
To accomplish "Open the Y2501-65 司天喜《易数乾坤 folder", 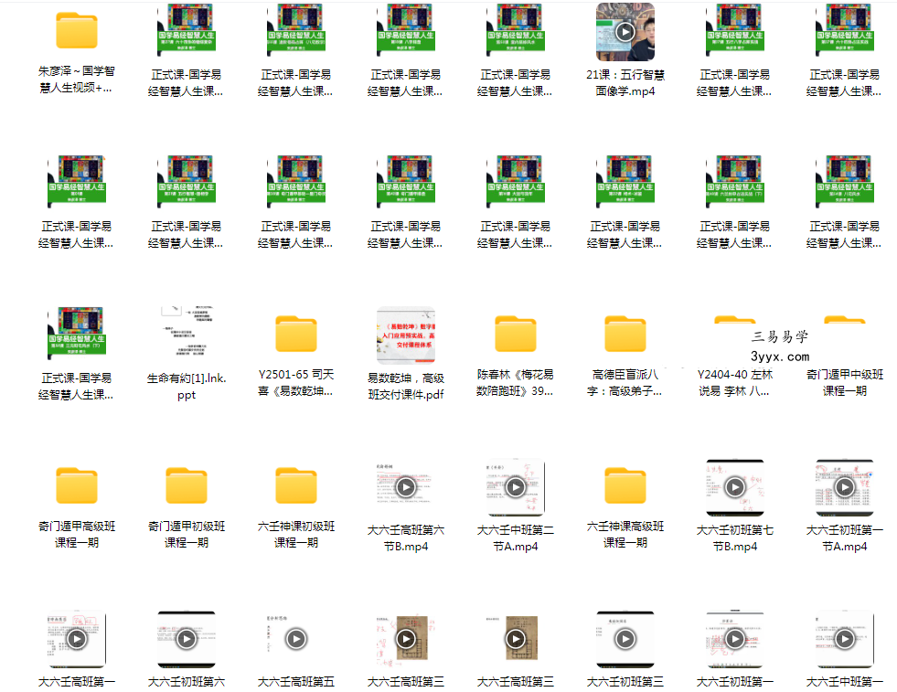I will coord(295,334).
